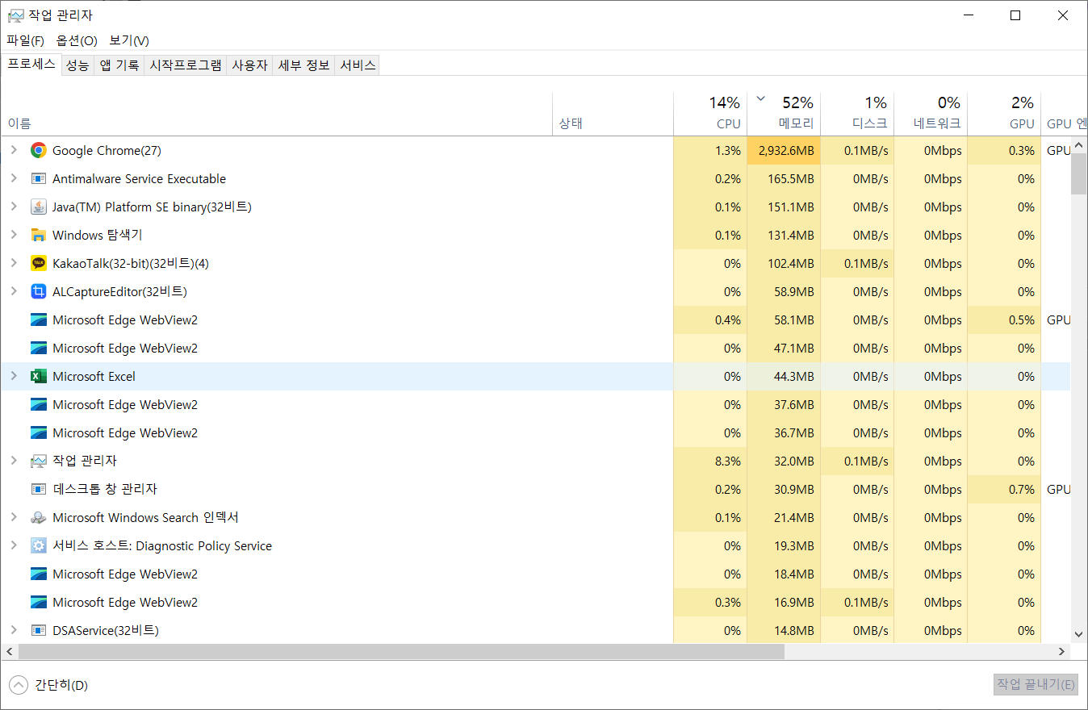The width and height of the screenshot is (1088, 710).
Task: Expand the KakaoTalk process group
Action: pos(14,263)
